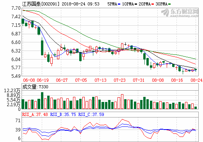This screenshot has height=142, width=203.
Task: Click the tallest green volume bar
Action: (42, 100)
